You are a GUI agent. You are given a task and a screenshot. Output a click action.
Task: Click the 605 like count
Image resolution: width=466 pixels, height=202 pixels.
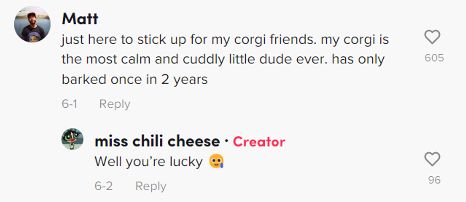pos(434,58)
